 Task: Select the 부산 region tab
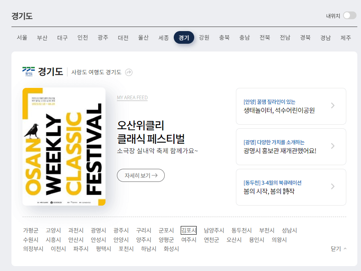coord(42,37)
